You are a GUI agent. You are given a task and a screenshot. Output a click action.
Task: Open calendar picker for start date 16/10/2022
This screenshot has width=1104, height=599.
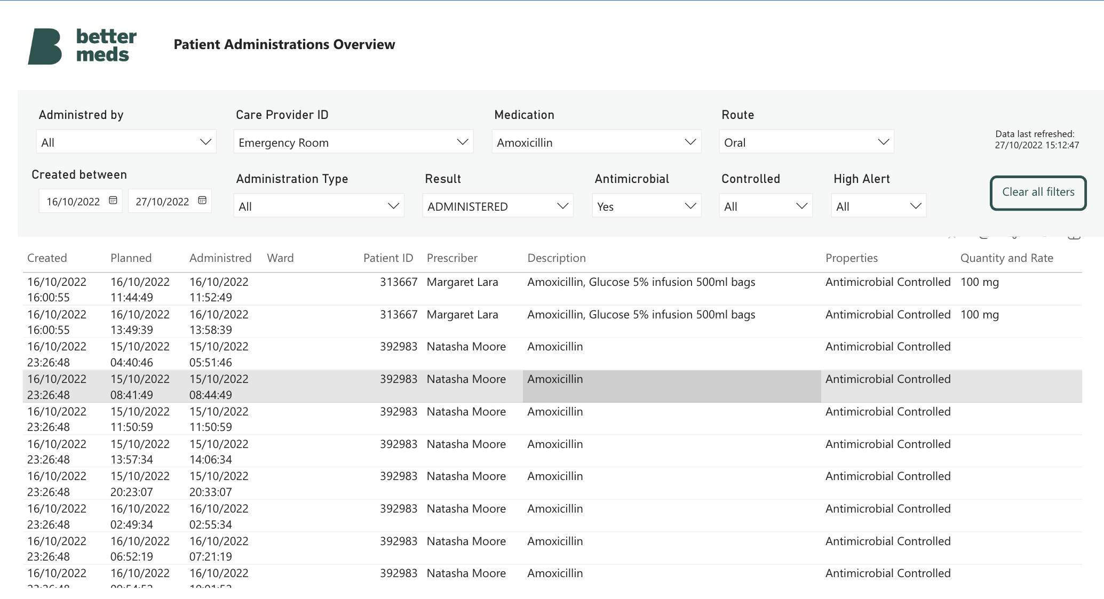point(113,201)
